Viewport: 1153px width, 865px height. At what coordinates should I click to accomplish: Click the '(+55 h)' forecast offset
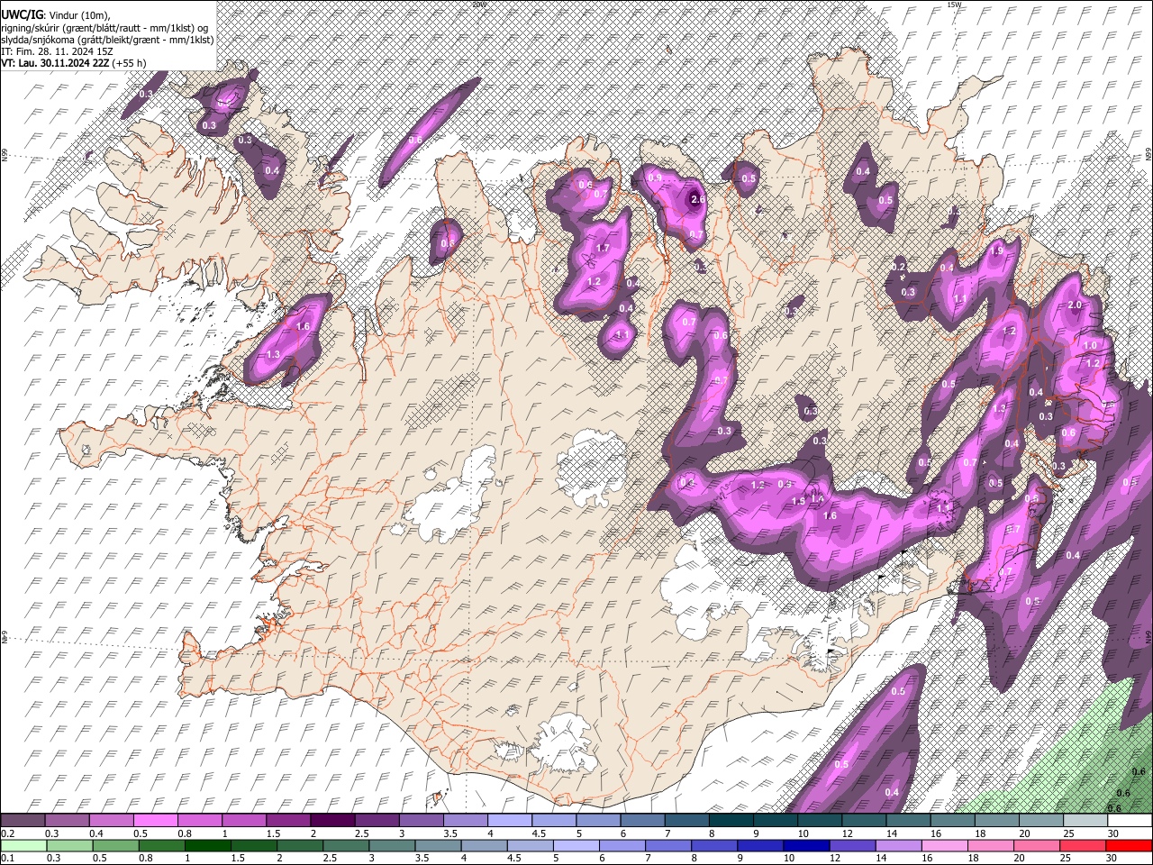point(130,63)
